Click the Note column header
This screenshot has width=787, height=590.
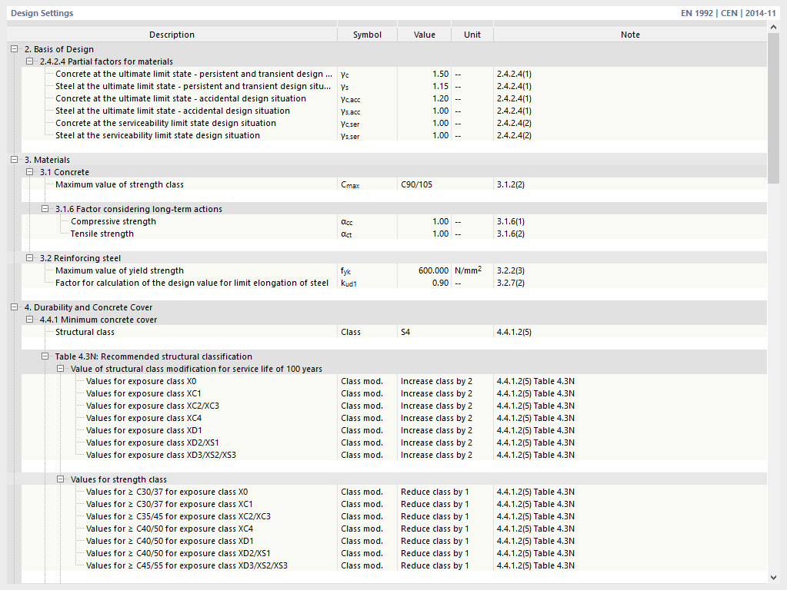630,35
